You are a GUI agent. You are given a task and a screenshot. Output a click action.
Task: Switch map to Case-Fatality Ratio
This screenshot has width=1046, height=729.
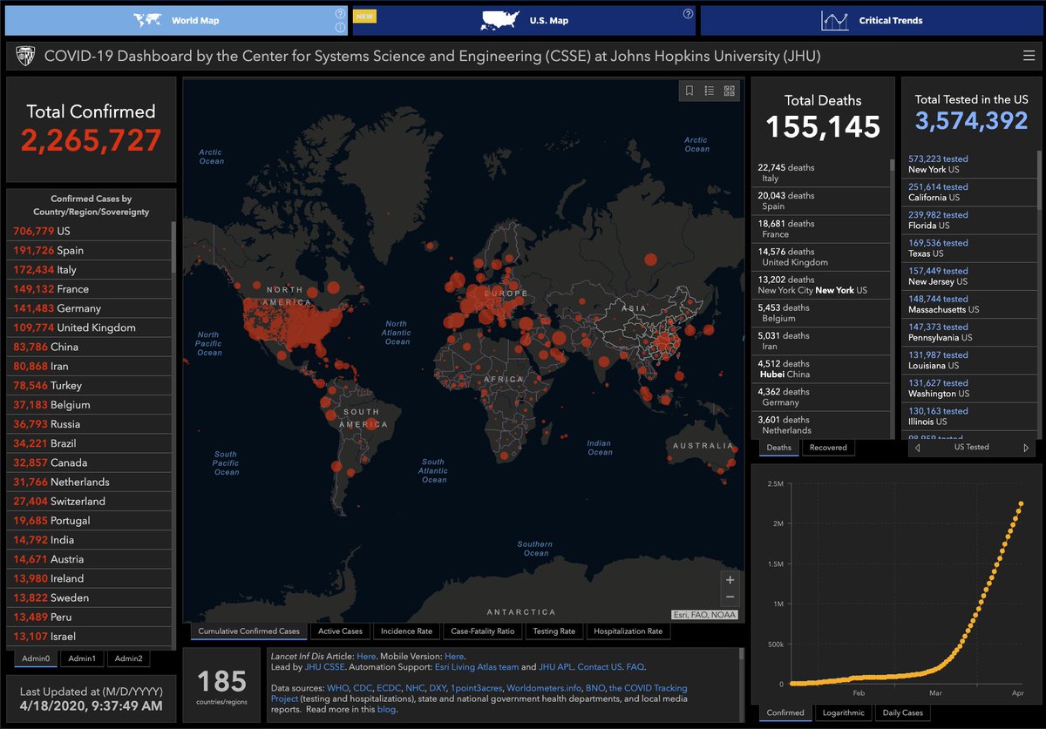coord(482,631)
